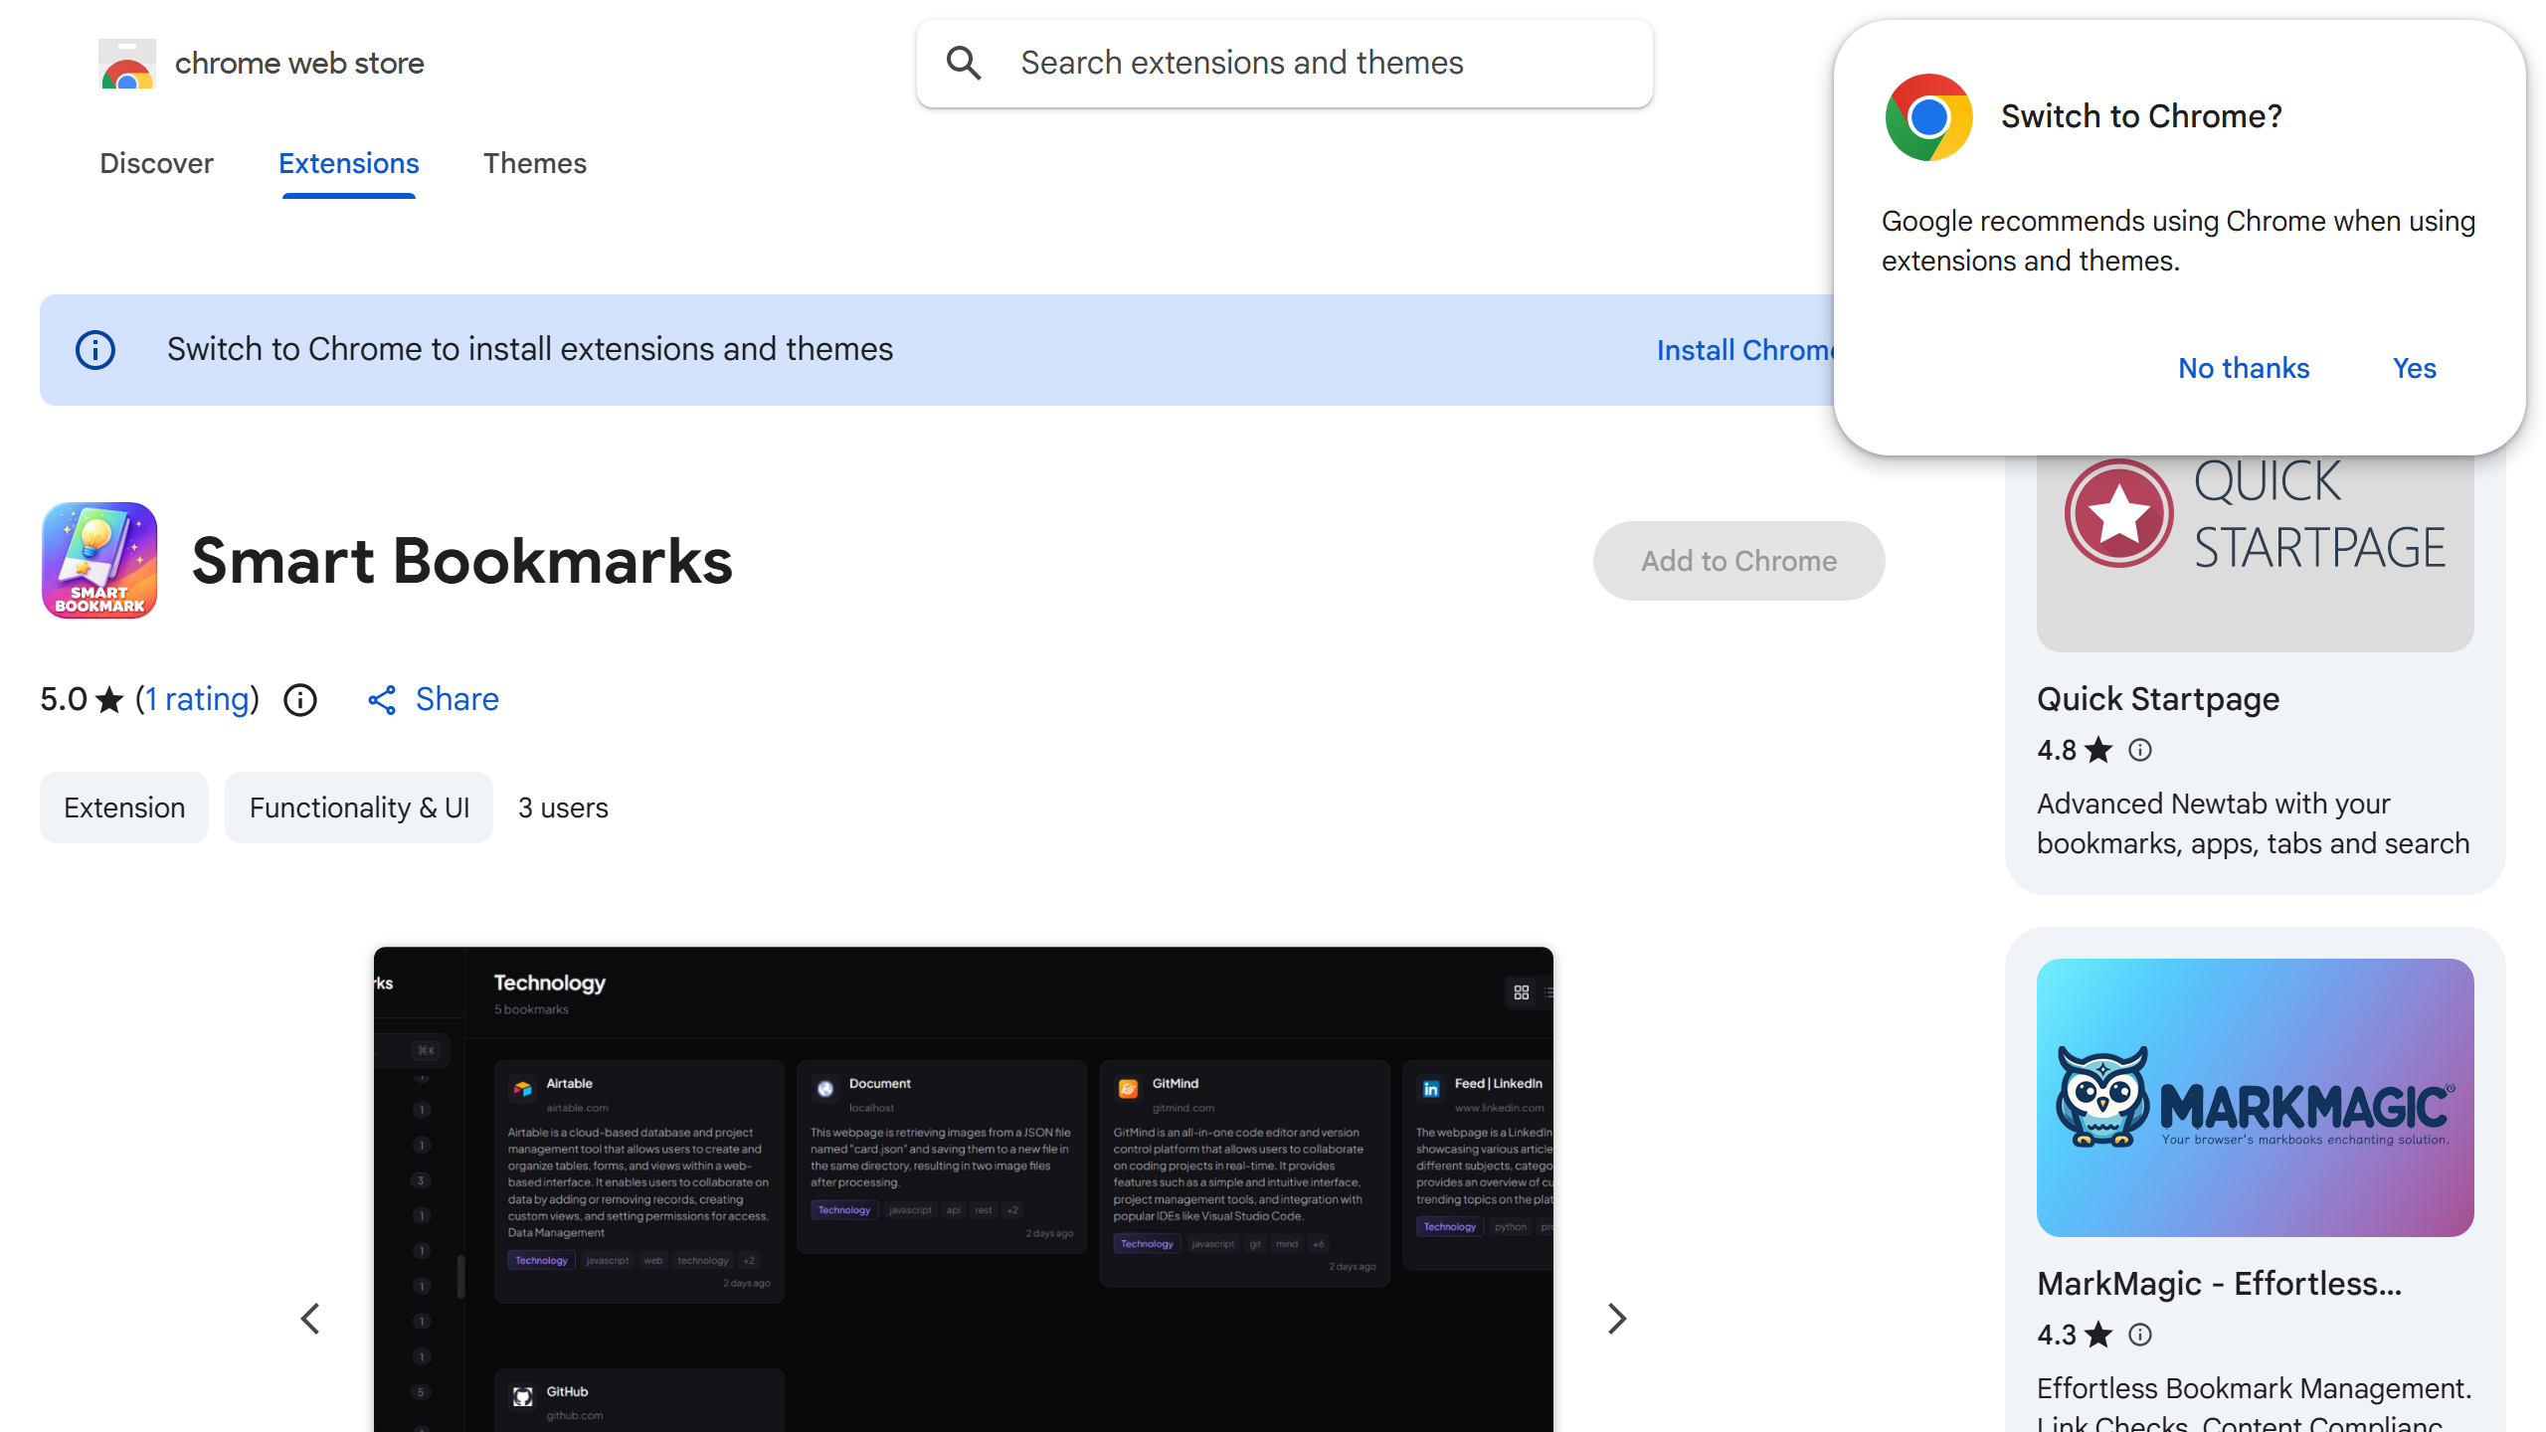Show next screenshot with right chevron
The width and height of the screenshot is (2546, 1432).
(1617, 1319)
